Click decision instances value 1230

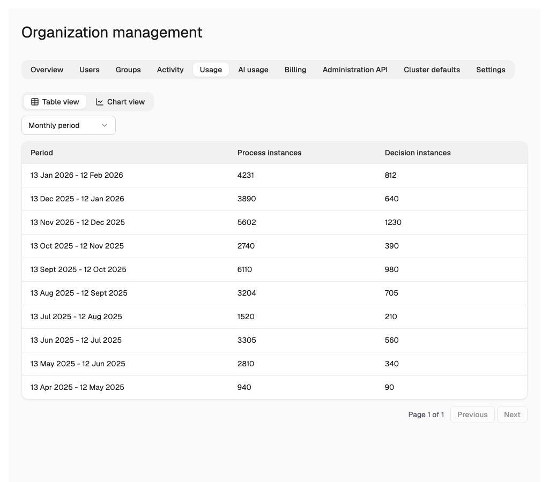pyautogui.click(x=393, y=222)
